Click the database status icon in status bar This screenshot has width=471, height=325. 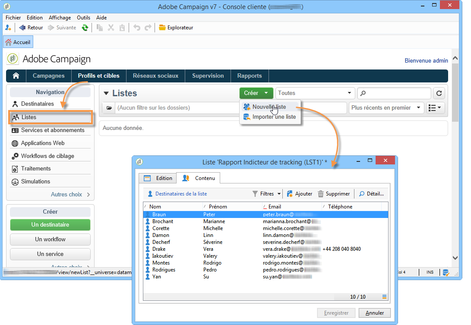(x=446, y=272)
